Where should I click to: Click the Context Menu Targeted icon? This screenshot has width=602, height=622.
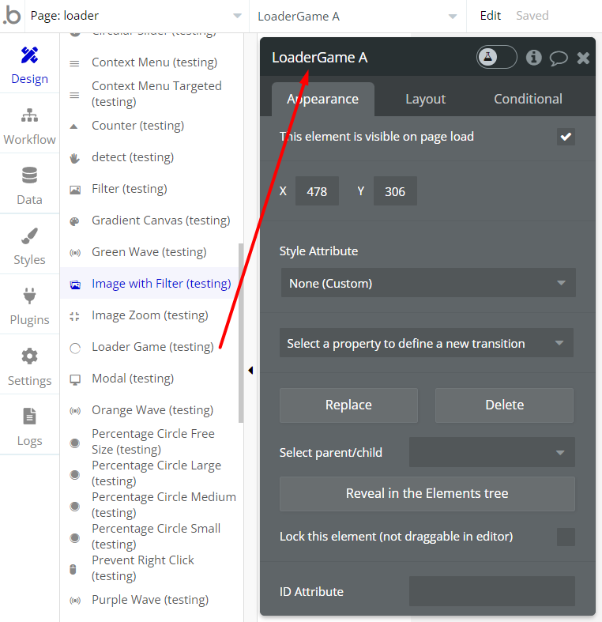[x=74, y=95]
